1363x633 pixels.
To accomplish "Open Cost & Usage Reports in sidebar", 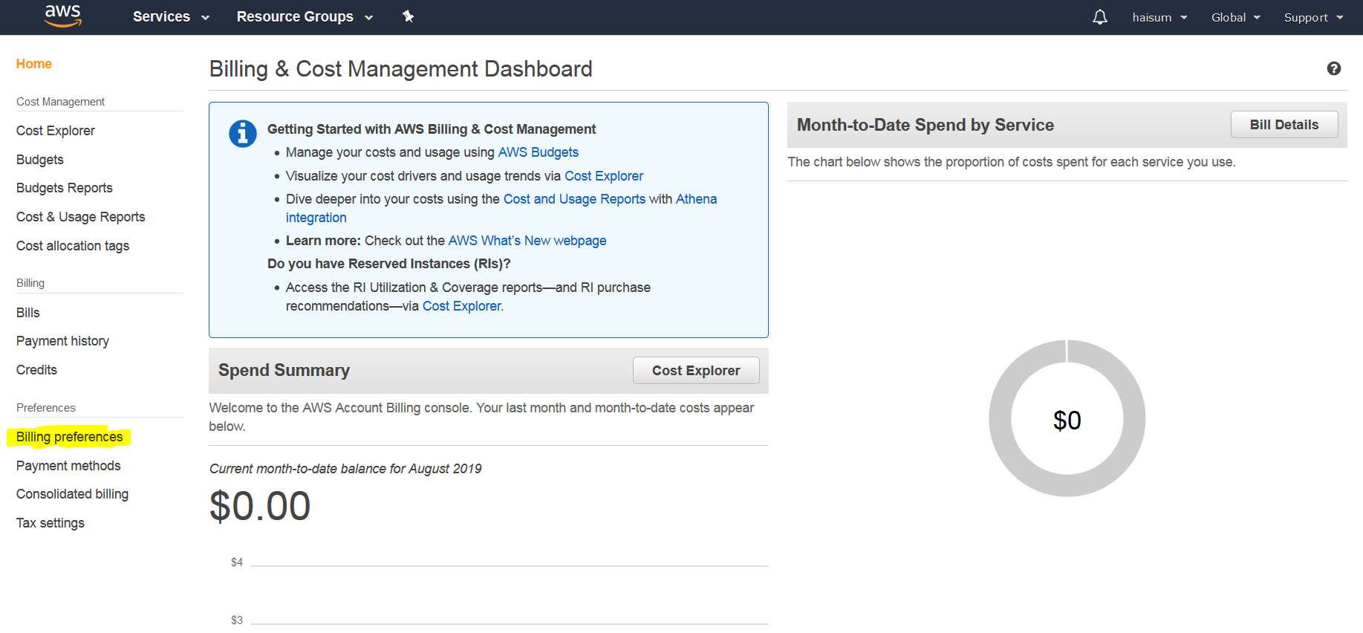I will [x=81, y=217].
